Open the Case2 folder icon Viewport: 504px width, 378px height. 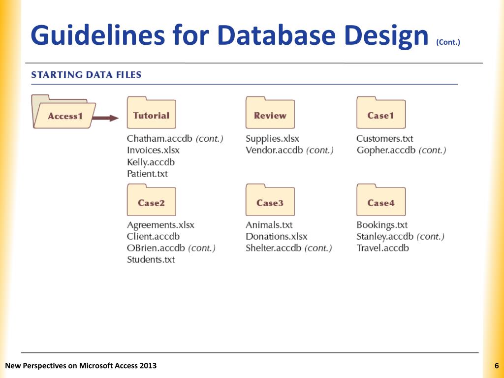152,200
